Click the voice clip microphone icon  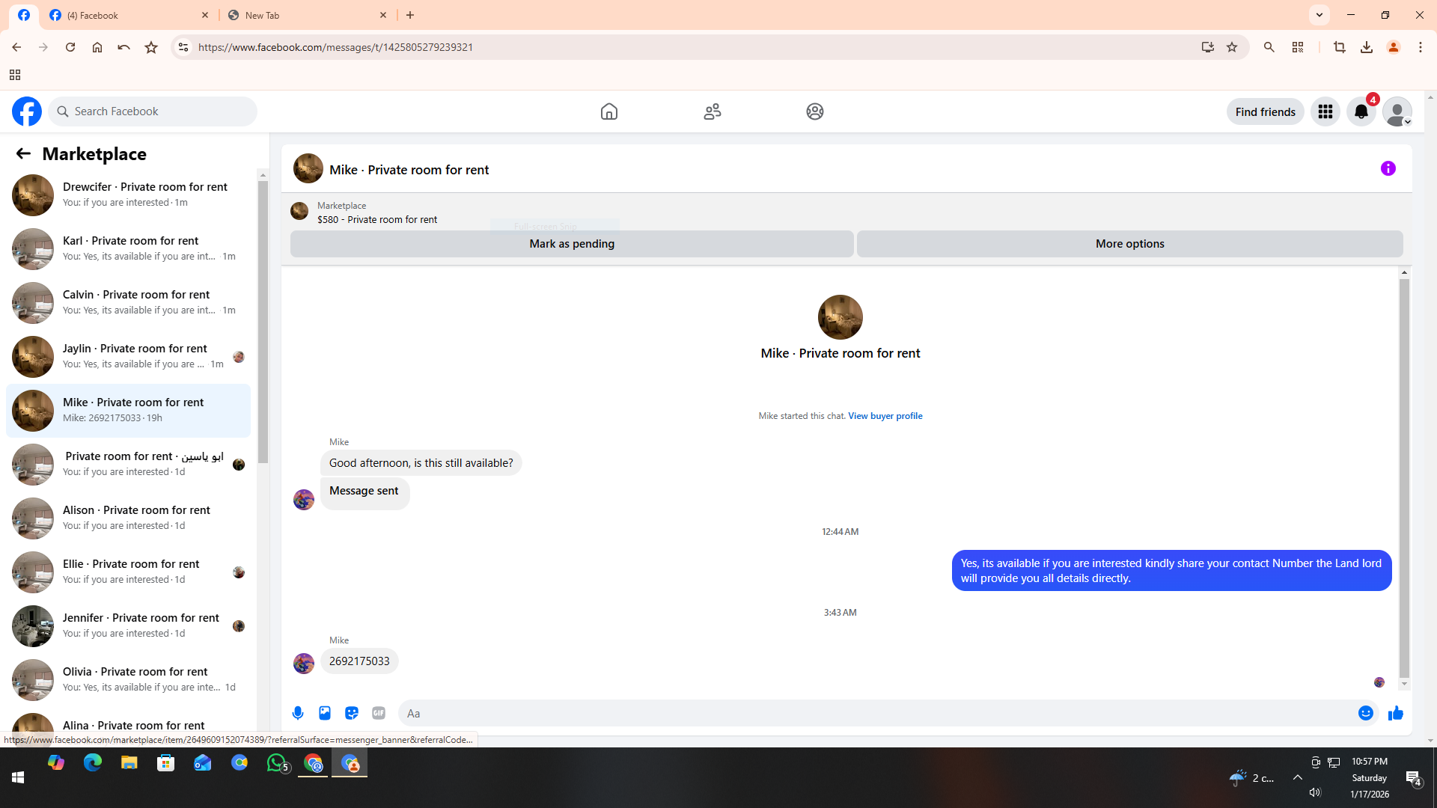click(x=298, y=713)
